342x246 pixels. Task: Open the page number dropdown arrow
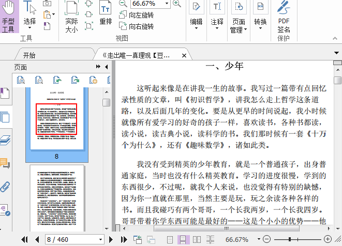(x=100, y=239)
